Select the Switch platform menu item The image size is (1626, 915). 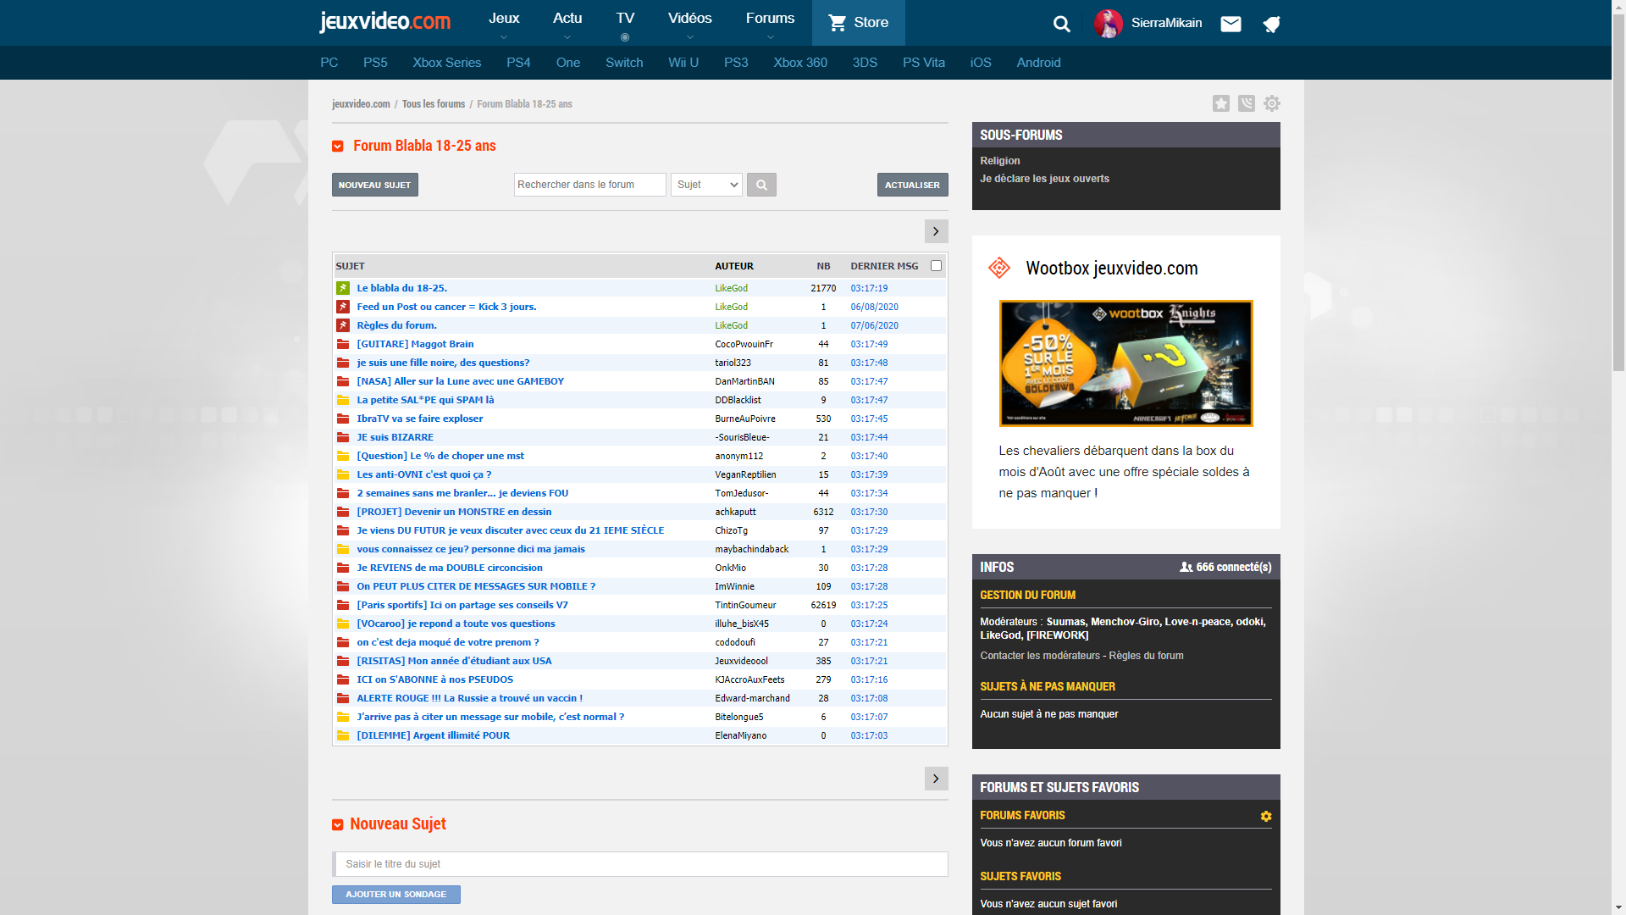tap(624, 63)
